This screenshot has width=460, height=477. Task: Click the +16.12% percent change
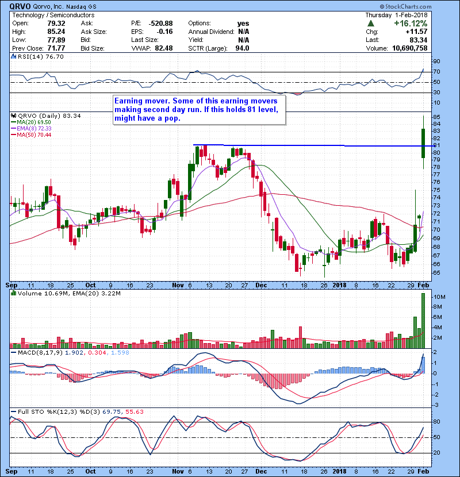click(411, 24)
